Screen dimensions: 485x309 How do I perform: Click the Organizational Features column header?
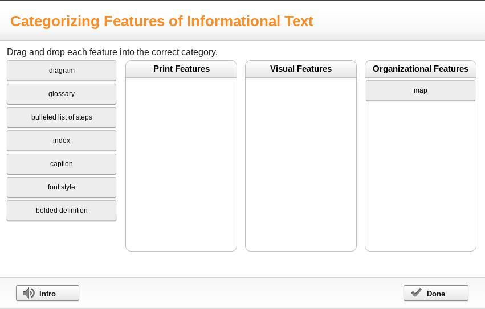pos(421,69)
